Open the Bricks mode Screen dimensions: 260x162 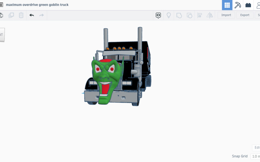point(248,5)
